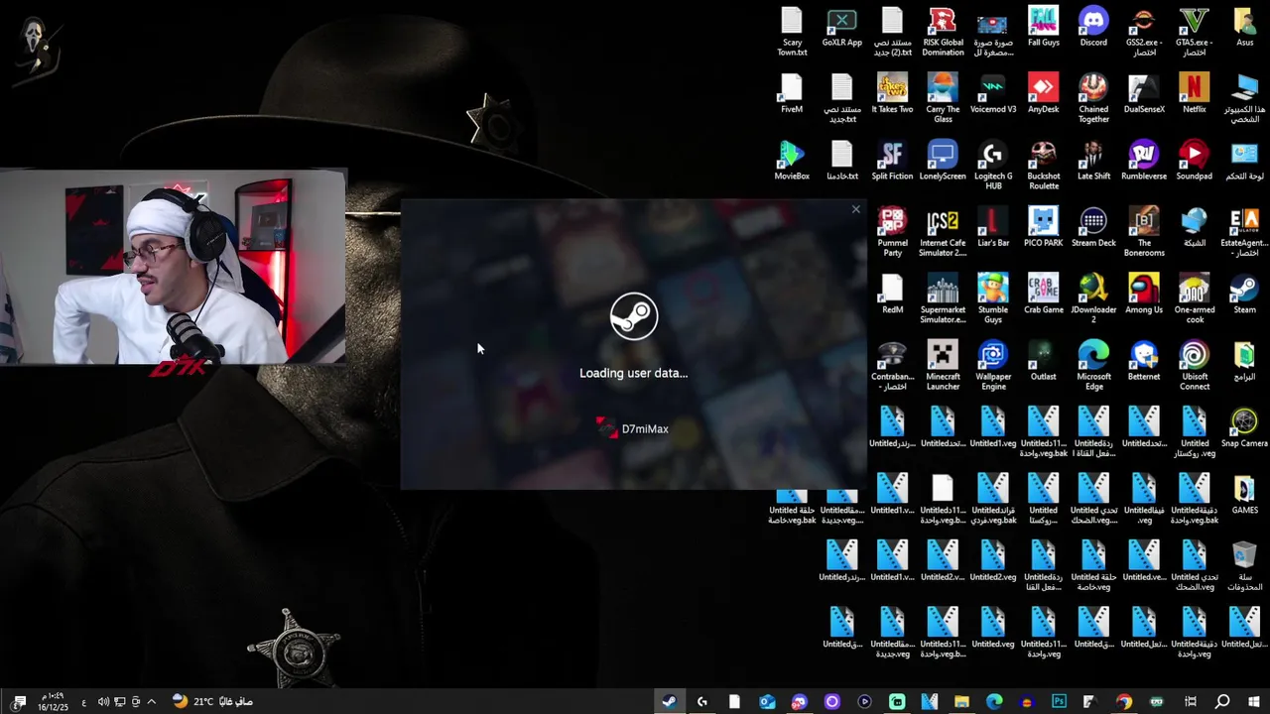Open Google Chrome from the taskbar
1270x714 pixels.
(1123, 701)
